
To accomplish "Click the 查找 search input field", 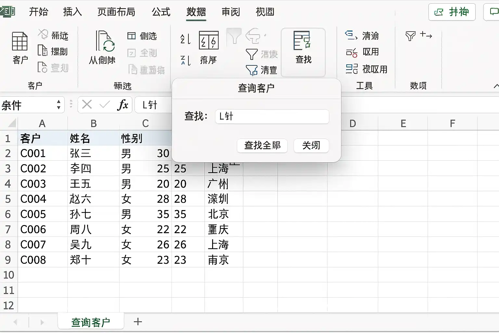I will pos(272,116).
